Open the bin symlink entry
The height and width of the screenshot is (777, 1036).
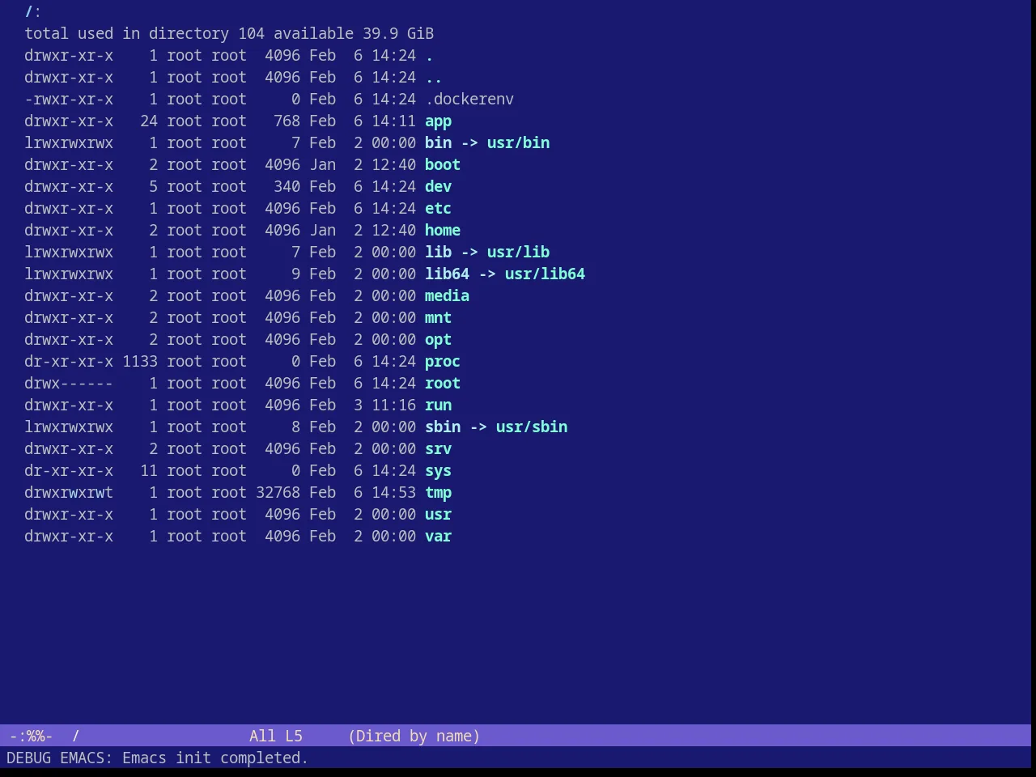(438, 143)
